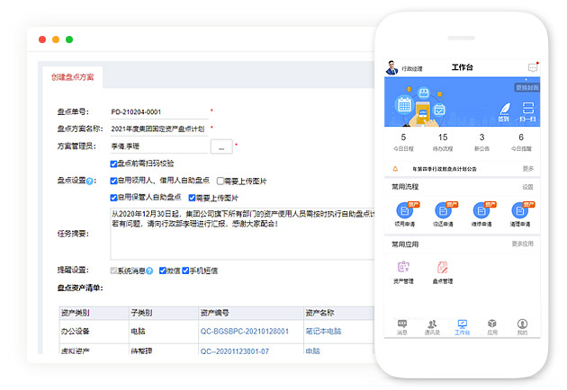Open the chat message icon with red dot
567x390 pixels.
click(533, 67)
